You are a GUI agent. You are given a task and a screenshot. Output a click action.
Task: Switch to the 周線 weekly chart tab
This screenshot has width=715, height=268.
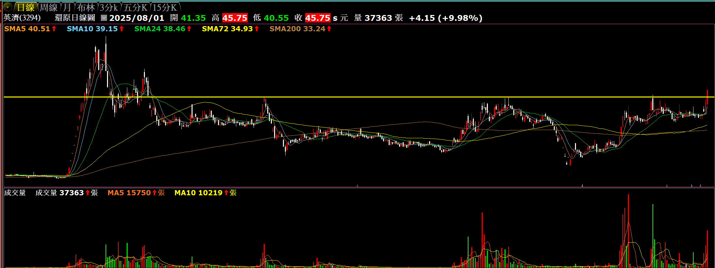point(48,7)
